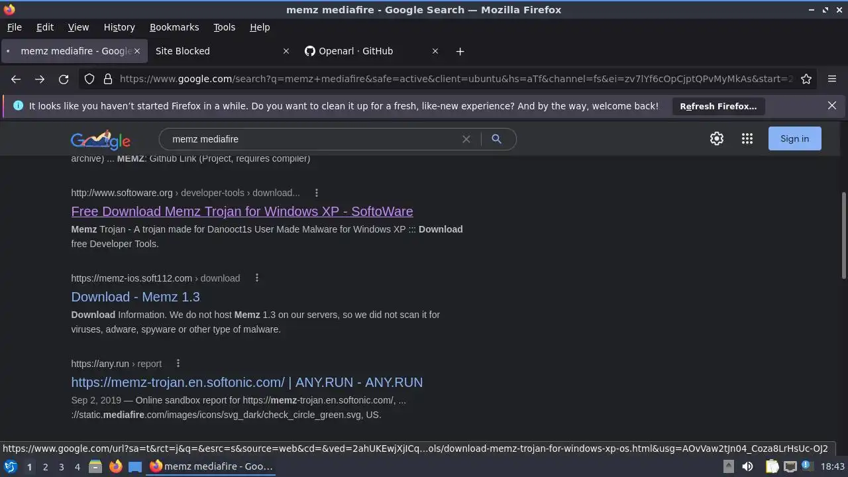Open the file manager taskbar icon

click(95, 466)
